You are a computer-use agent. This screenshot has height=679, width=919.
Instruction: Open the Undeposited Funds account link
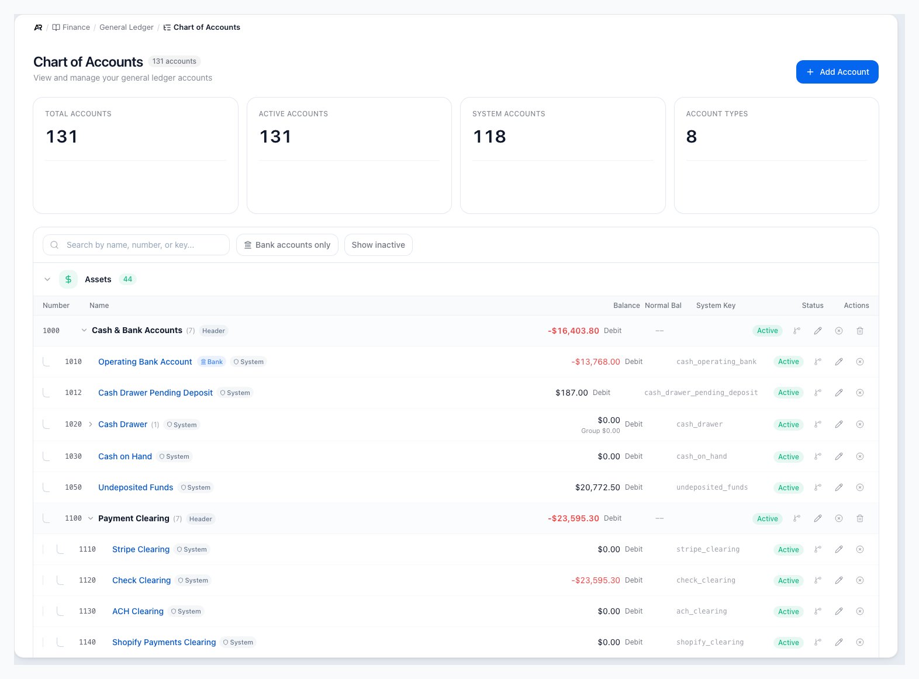(x=136, y=487)
